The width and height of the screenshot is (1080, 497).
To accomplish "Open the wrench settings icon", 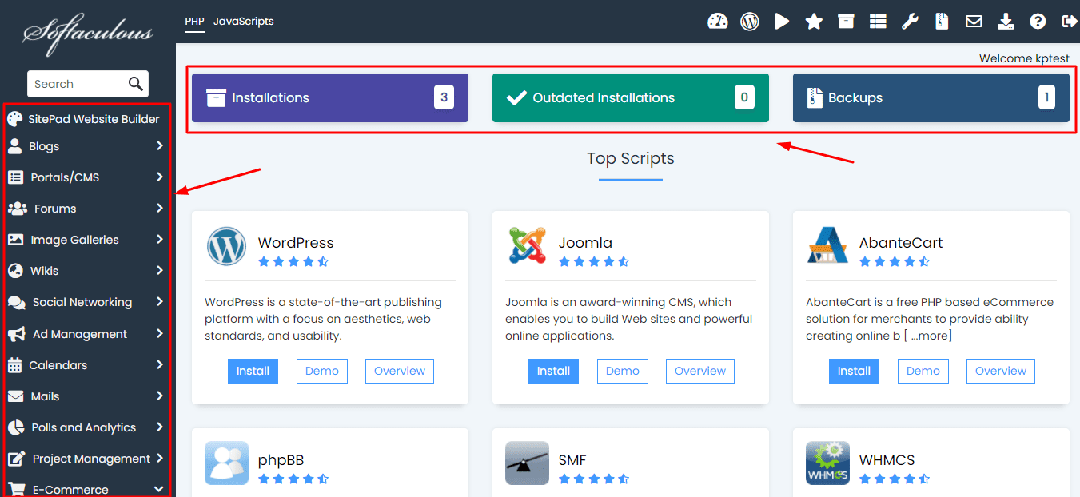I will [x=910, y=22].
